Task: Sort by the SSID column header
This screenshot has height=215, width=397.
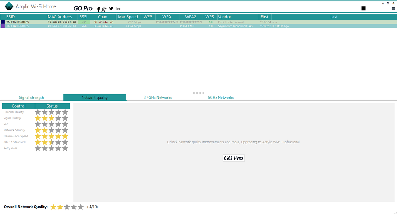Action: pos(23,17)
